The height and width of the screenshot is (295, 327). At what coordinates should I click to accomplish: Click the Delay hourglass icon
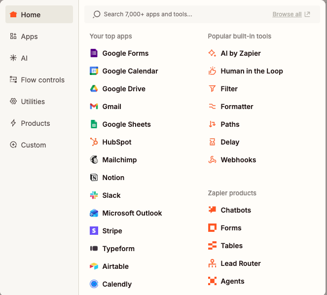tap(212, 142)
